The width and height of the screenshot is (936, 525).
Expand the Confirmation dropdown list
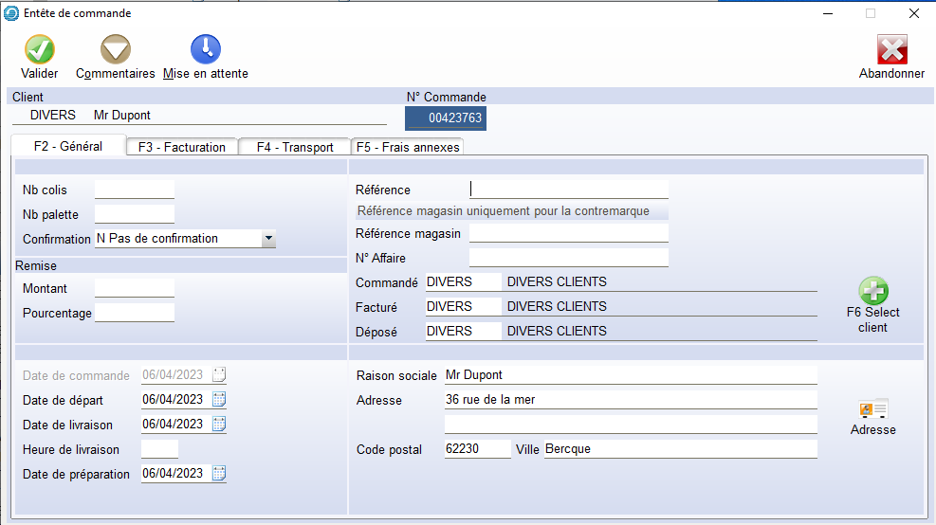pos(268,239)
